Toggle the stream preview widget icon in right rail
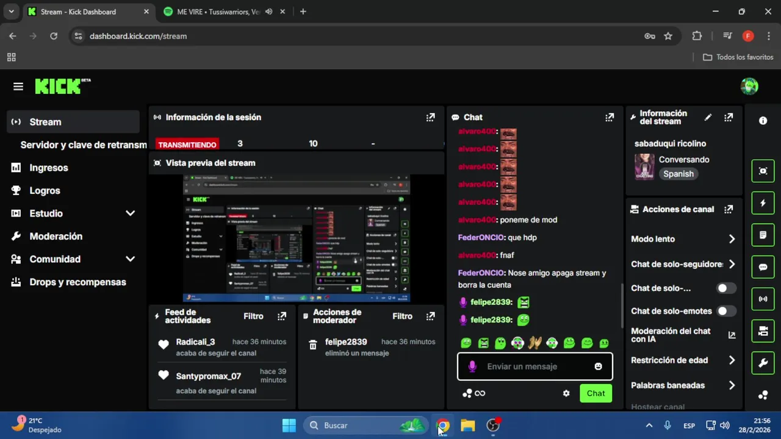The height and width of the screenshot is (439, 781). (x=763, y=171)
